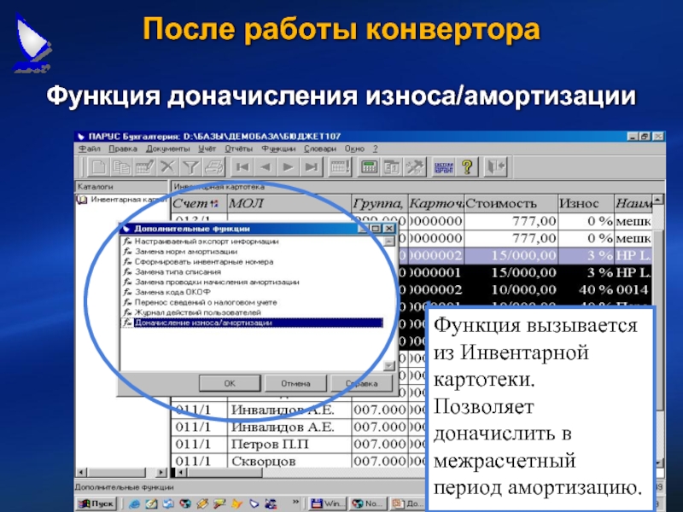Open the Документы menu

coord(168,148)
